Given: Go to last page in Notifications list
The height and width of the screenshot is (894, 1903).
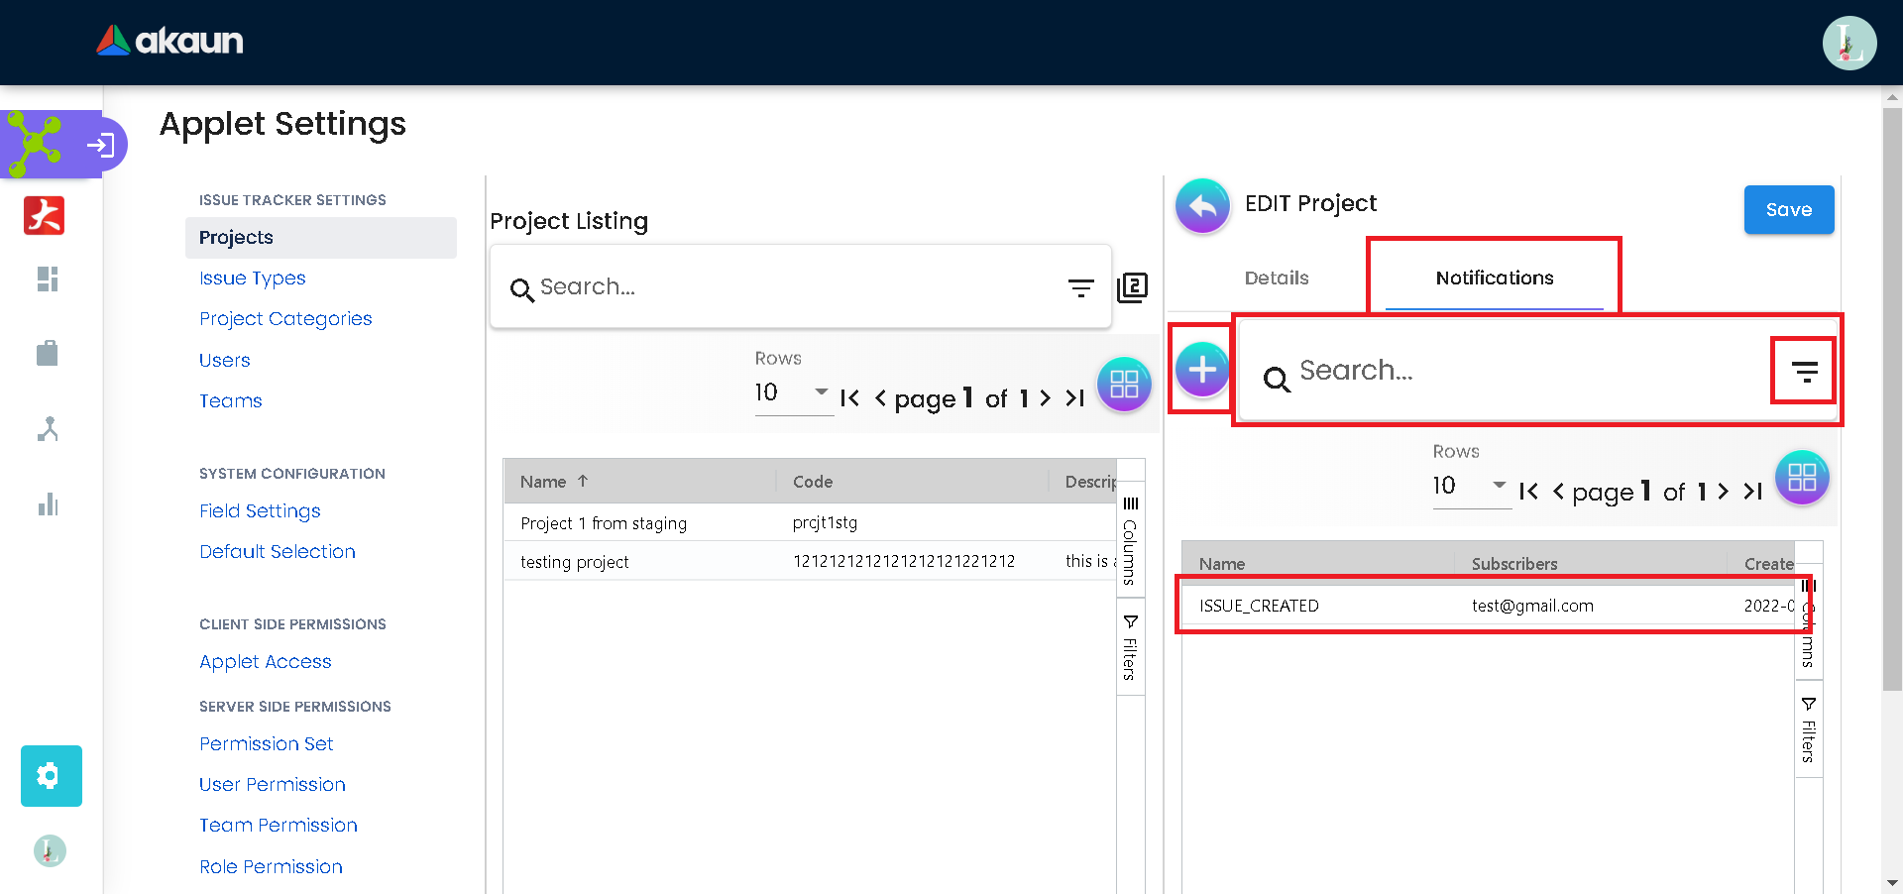Looking at the screenshot, I should click(1752, 492).
